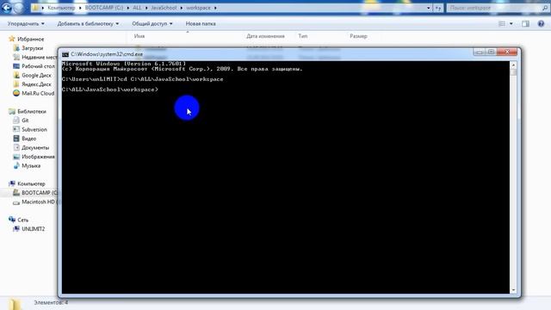This screenshot has width=551, height=310.
Task: Select Избранное star header in sidebar
Action: pyautogui.click(x=27, y=39)
